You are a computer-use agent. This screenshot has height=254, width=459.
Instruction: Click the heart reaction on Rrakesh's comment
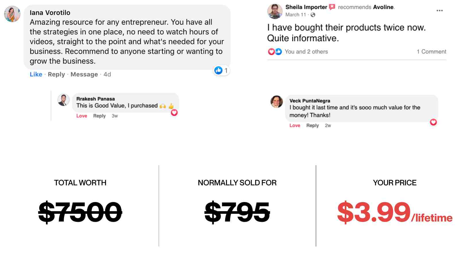[x=174, y=113]
